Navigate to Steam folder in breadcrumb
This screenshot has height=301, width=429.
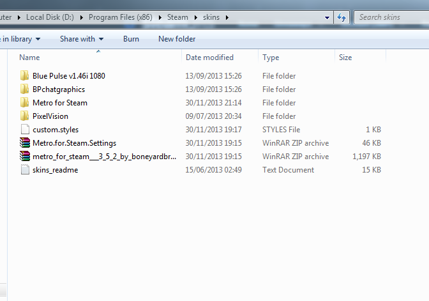tap(177, 17)
